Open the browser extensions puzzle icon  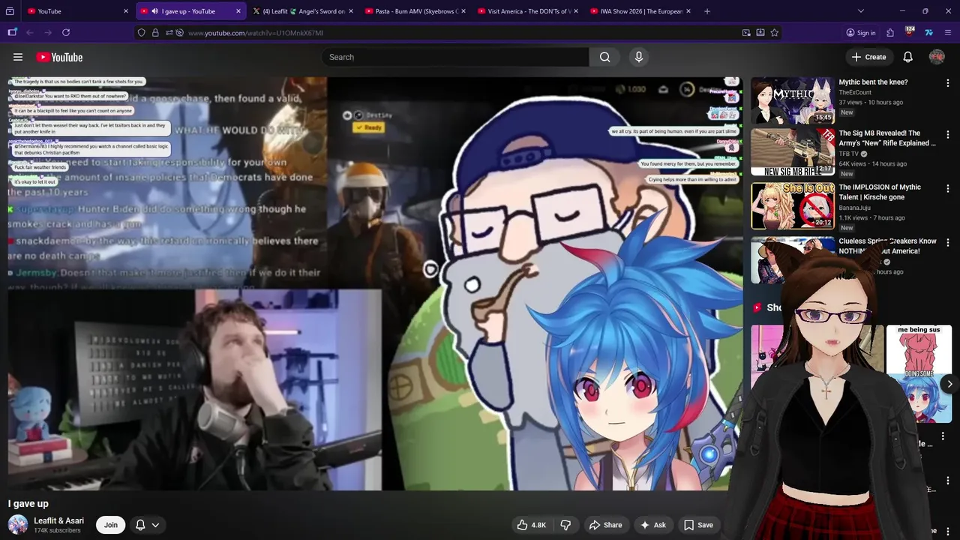coord(890,33)
